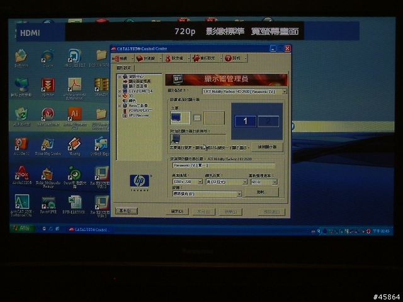Select 顯示器管理員 (Displays Manager) in the tree

click(x=139, y=81)
